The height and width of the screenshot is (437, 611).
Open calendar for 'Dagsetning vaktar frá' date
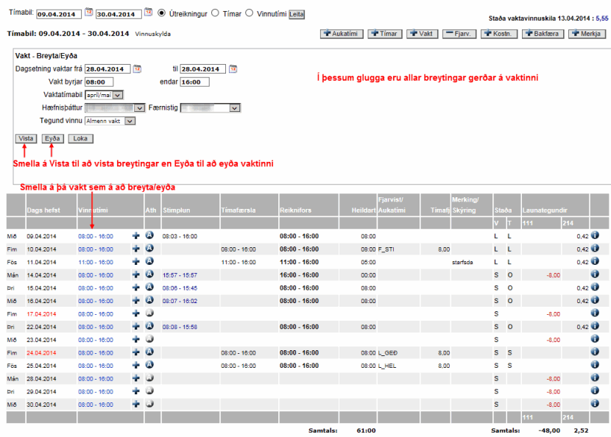[x=137, y=69]
